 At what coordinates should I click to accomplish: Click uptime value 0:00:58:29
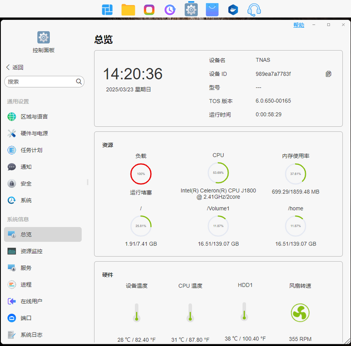click(268, 115)
